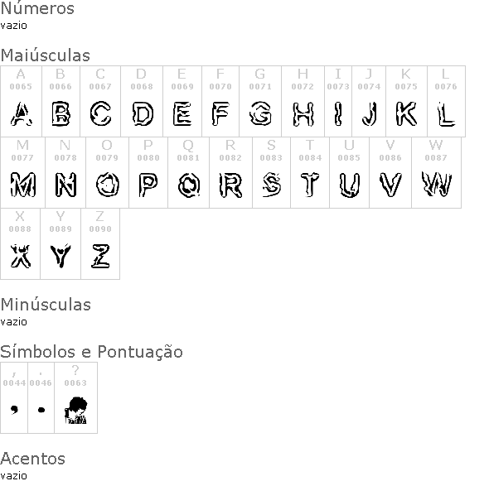Screen dimensions: 489x481
Task: Select the comma glyph 0044
Action: tap(14, 397)
